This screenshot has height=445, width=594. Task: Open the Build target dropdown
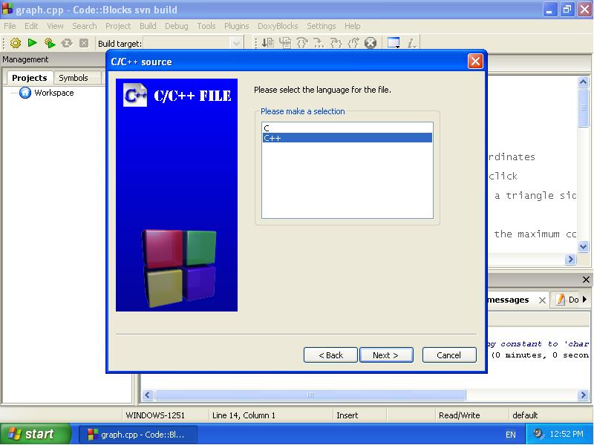pyautogui.click(x=236, y=44)
